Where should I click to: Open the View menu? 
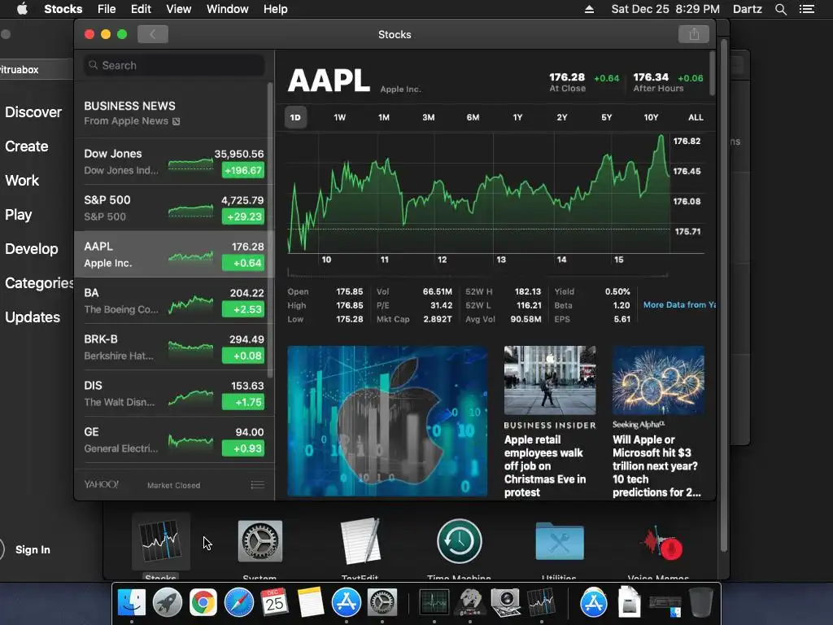pos(178,9)
